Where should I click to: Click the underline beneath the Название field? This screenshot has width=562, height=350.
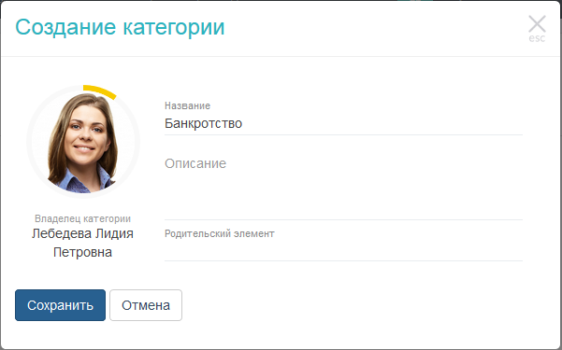pyautogui.click(x=343, y=135)
